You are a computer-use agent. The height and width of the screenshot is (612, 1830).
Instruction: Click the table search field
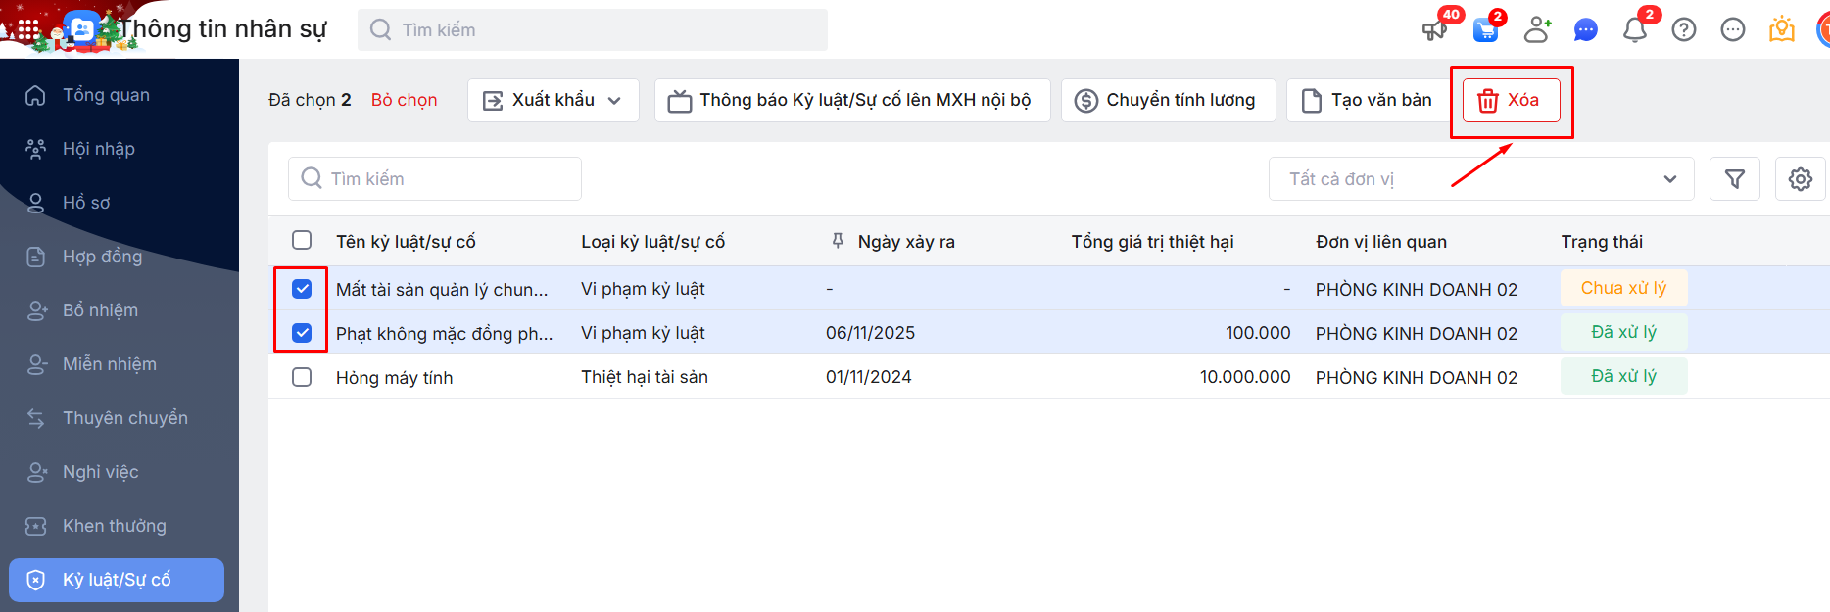point(435,179)
